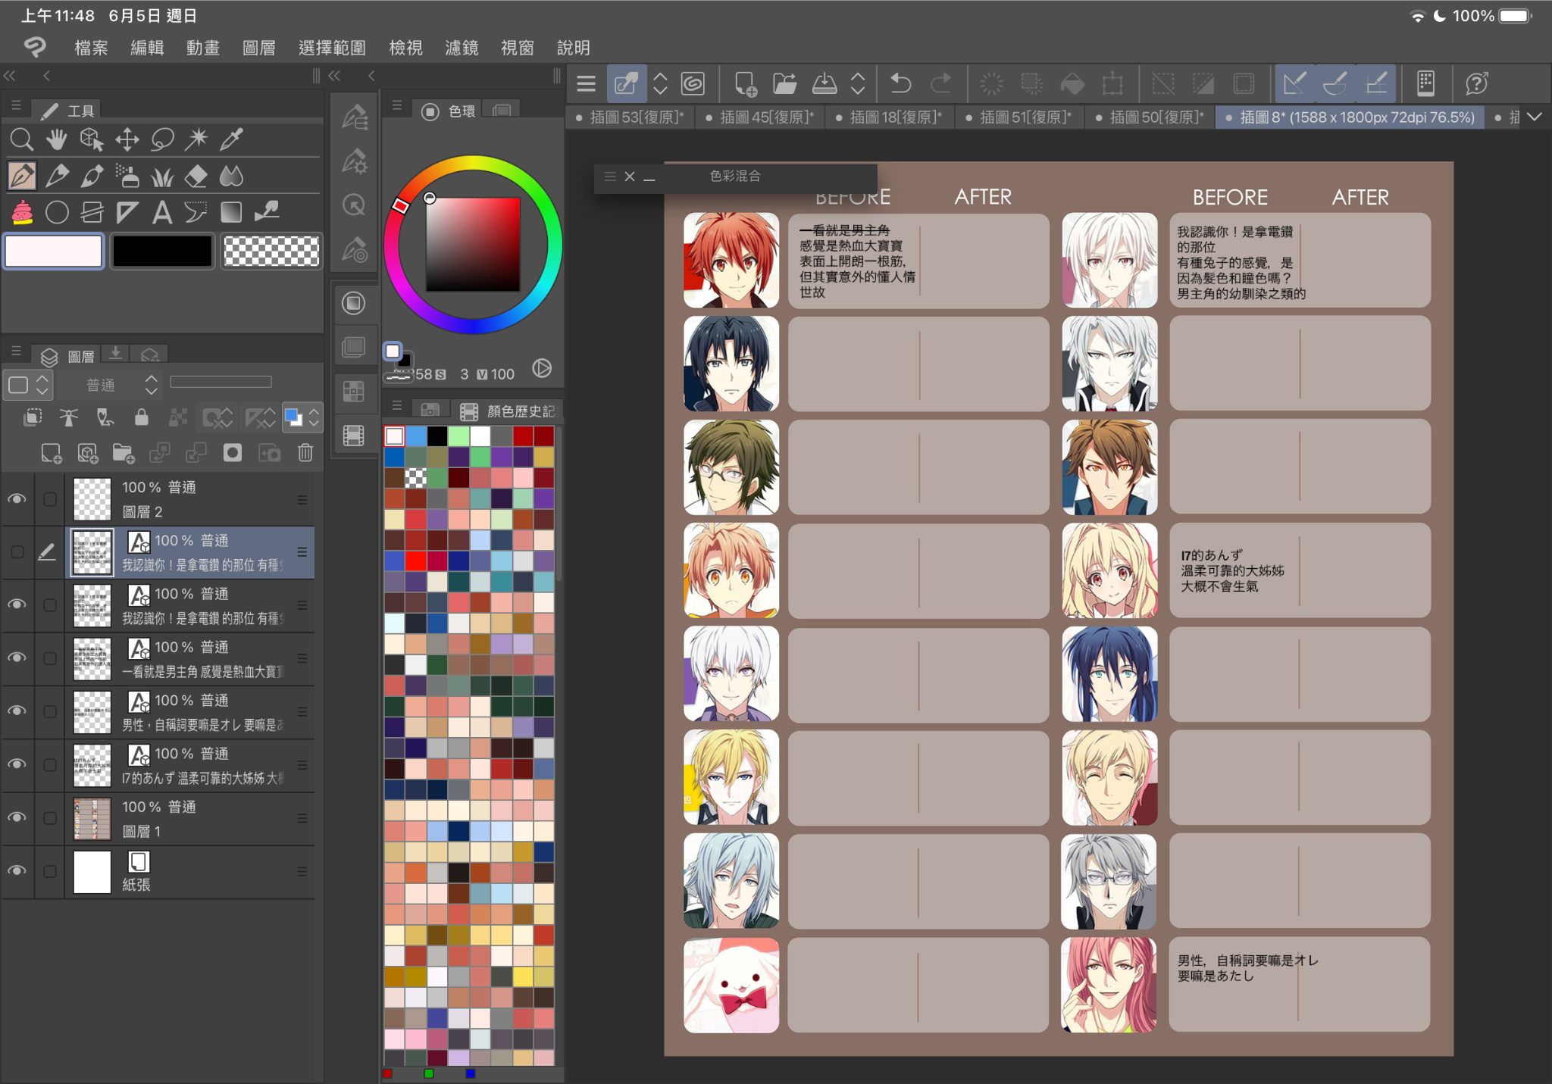Select the Eyedropper tool
The height and width of the screenshot is (1084, 1552).
(x=232, y=139)
